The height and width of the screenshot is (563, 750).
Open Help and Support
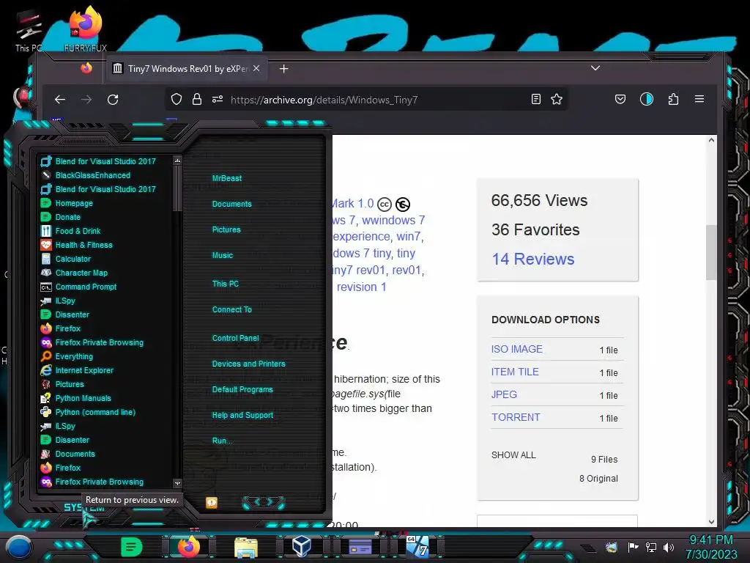click(242, 415)
